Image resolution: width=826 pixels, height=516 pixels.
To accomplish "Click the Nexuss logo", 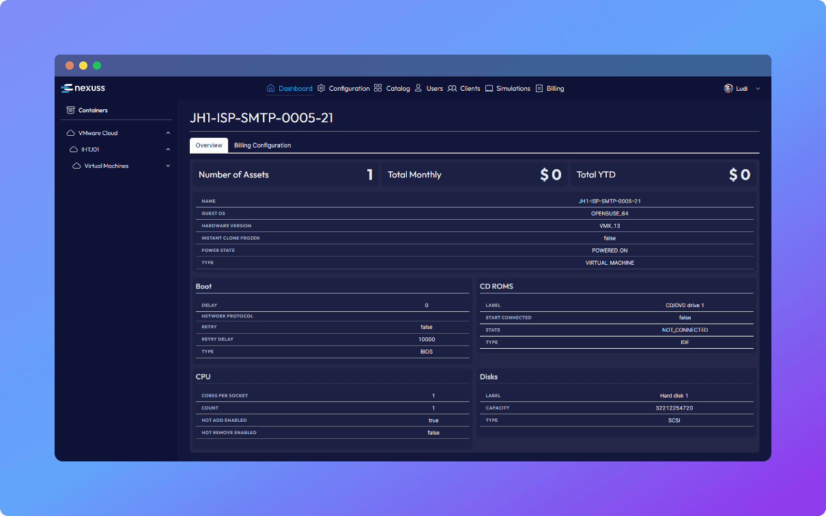I will click(x=83, y=88).
